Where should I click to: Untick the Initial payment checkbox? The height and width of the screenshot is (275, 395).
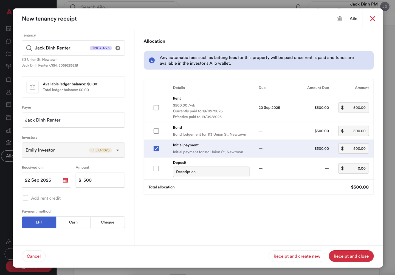pos(156,148)
